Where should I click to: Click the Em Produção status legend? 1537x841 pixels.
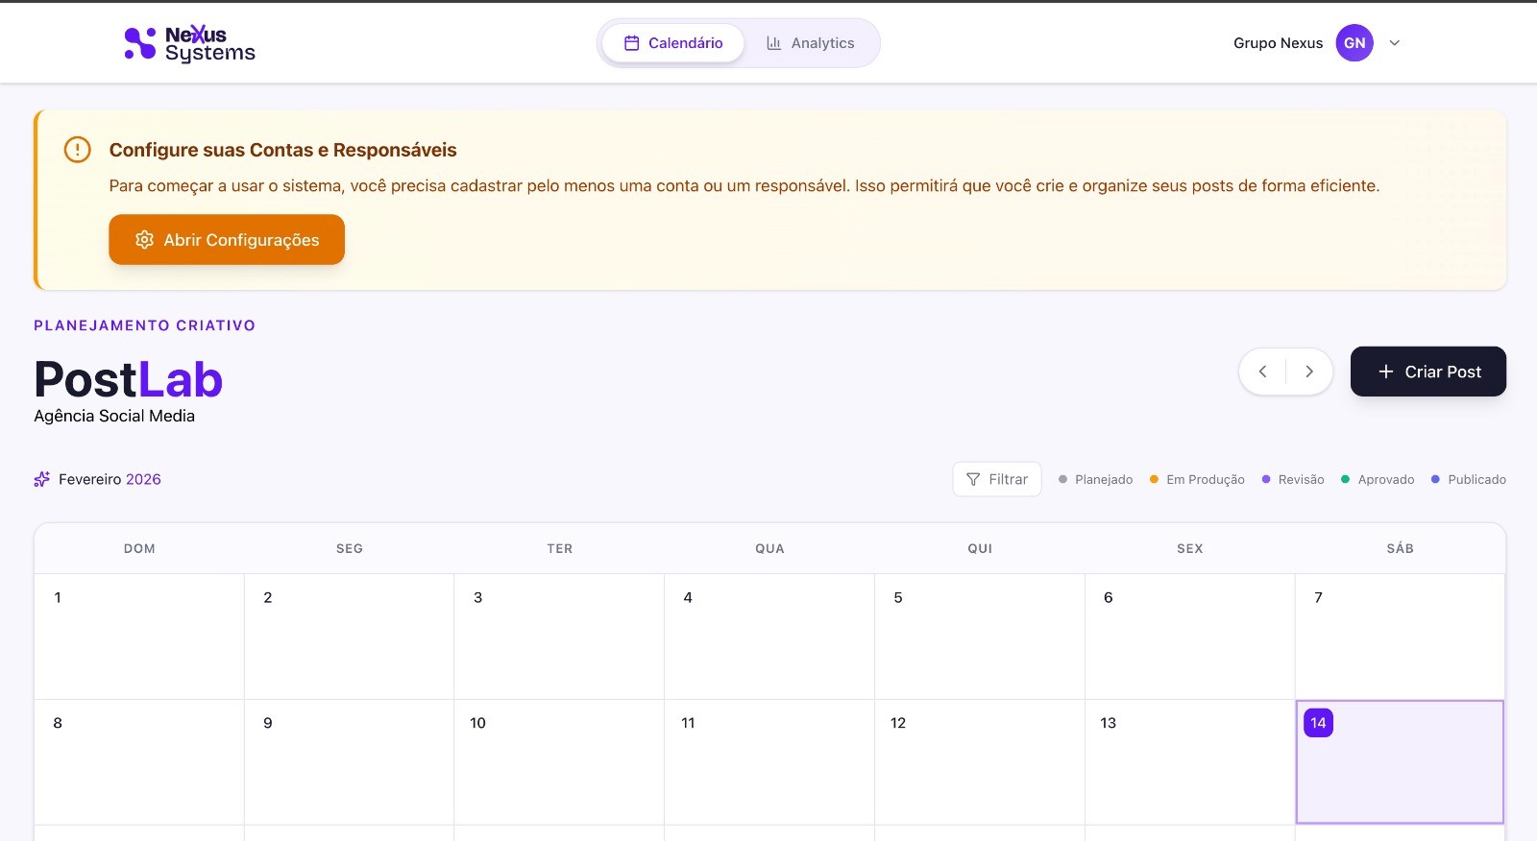(1197, 479)
